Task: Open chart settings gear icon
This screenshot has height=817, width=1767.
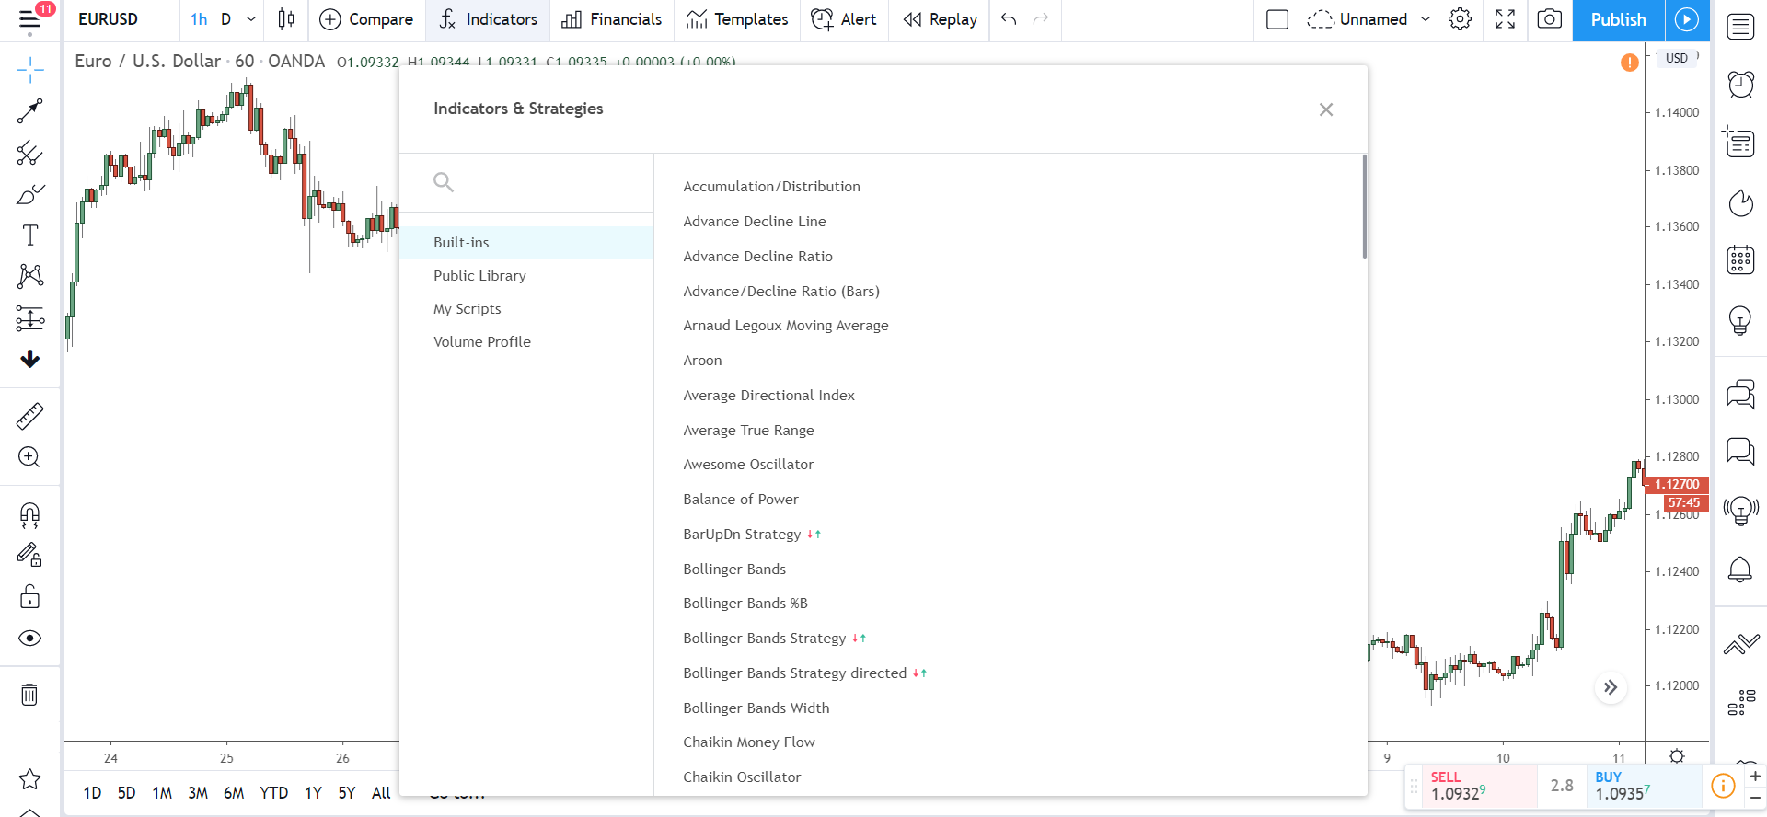Action: 1460,19
